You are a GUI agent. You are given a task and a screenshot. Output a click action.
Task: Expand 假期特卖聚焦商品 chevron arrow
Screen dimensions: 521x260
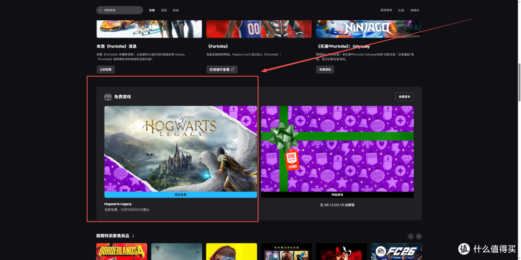pos(133,236)
